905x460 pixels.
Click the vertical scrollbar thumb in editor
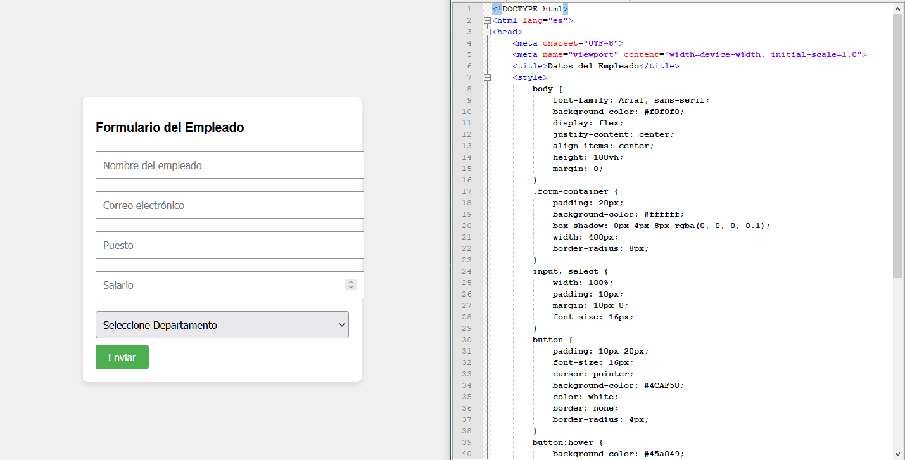898,146
